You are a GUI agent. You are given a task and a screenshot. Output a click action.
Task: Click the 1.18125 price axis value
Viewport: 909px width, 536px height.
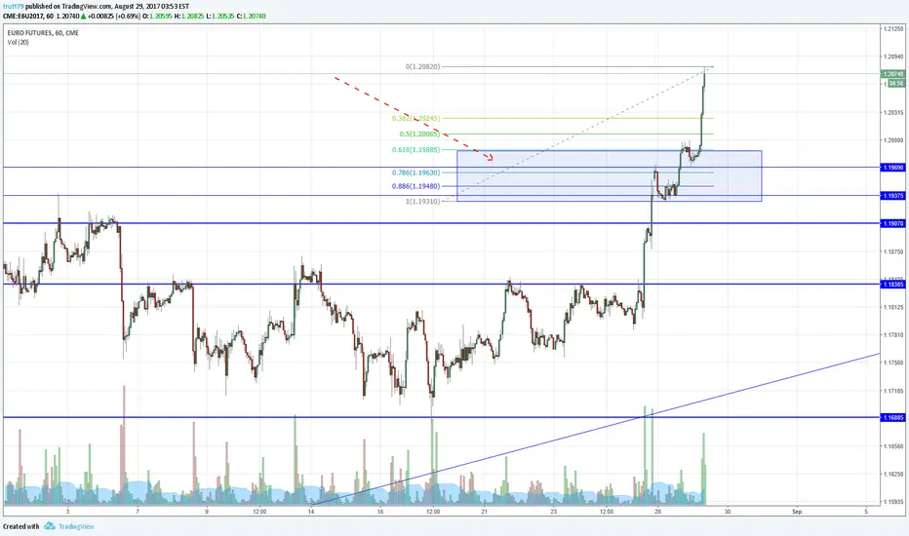(x=893, y=307)
